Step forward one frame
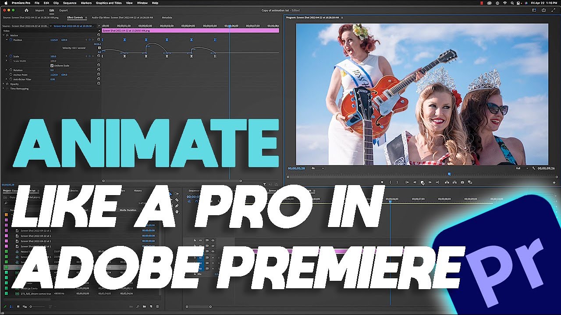The height and width of the screenshot is (315, 561). 430,182
